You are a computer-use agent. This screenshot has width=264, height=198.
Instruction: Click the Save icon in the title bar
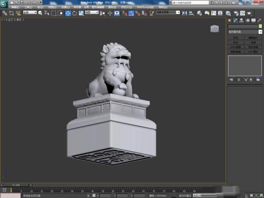(x=22, y=2)
